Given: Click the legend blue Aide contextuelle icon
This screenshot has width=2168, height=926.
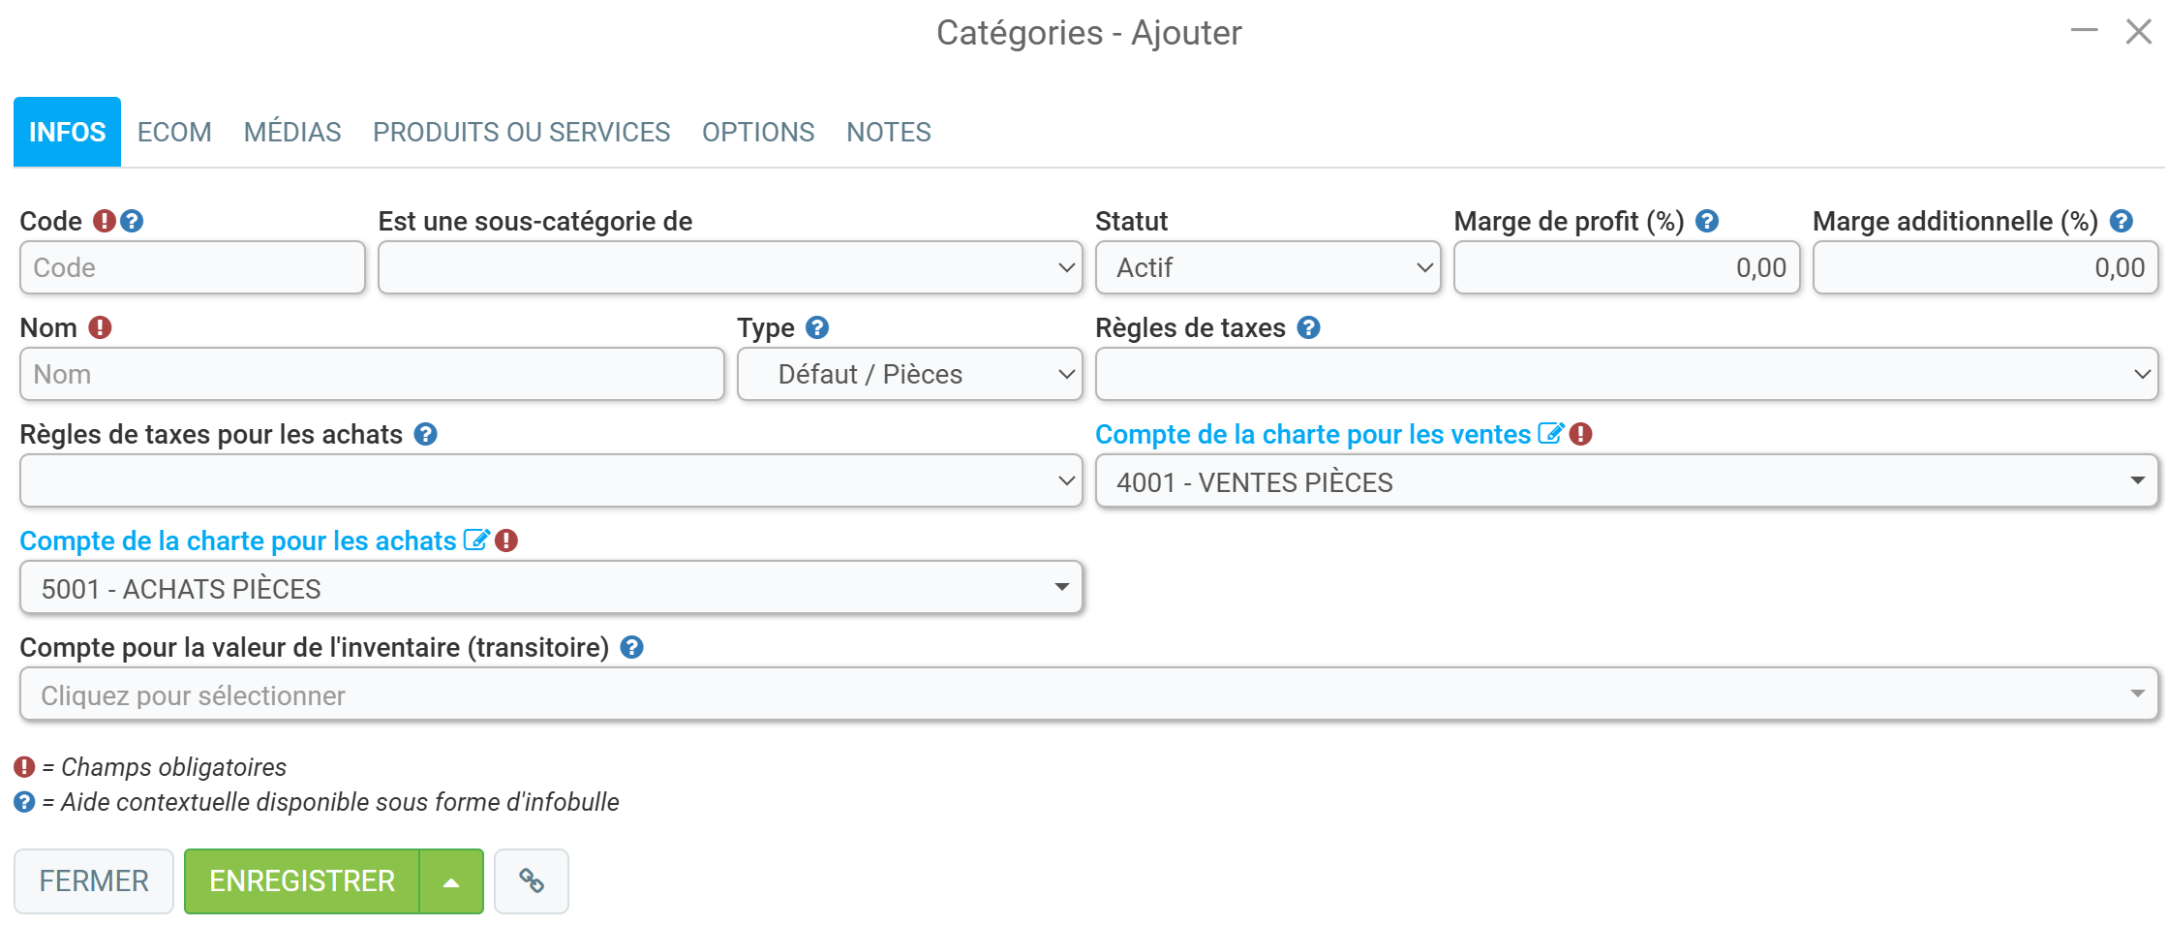Looking at the screenshot, I should (24, 802).
